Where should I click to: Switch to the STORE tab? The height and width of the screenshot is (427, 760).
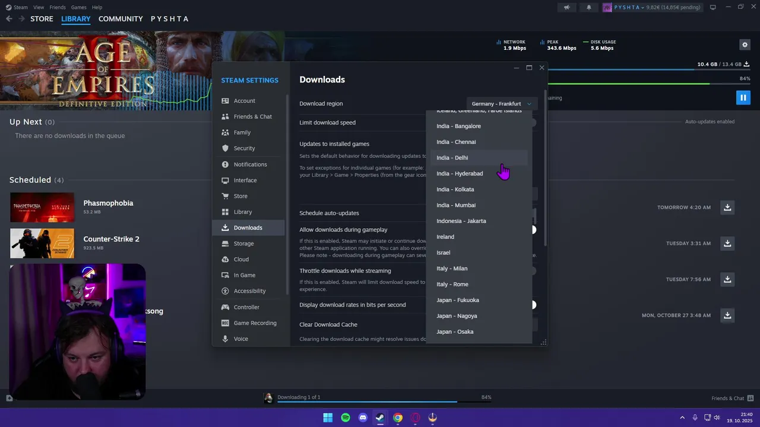pyautogui.click(x=42, y=19)
